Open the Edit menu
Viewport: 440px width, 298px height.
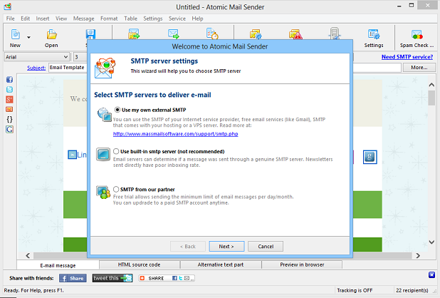(x=25, y=19)
